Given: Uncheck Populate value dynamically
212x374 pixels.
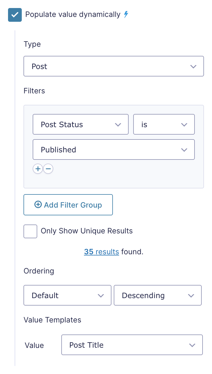Looking at the screenshot, I should [x=15, y=15].
